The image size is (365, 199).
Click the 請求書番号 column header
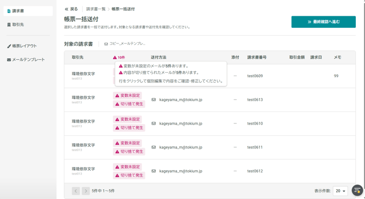257,57
